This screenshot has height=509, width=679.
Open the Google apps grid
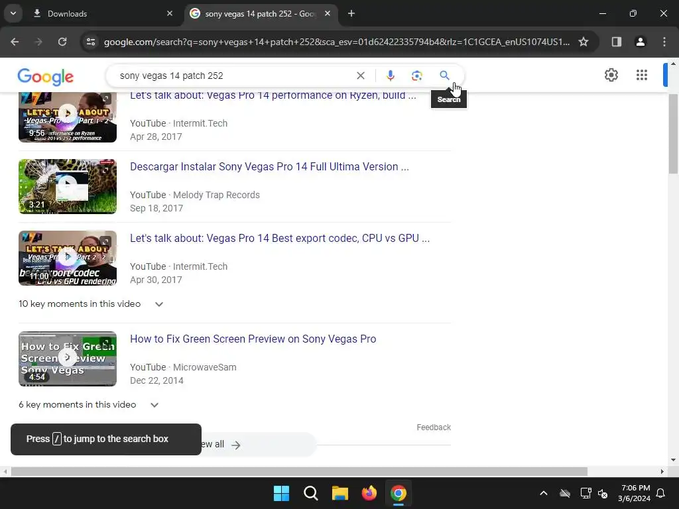coord(642,76)
